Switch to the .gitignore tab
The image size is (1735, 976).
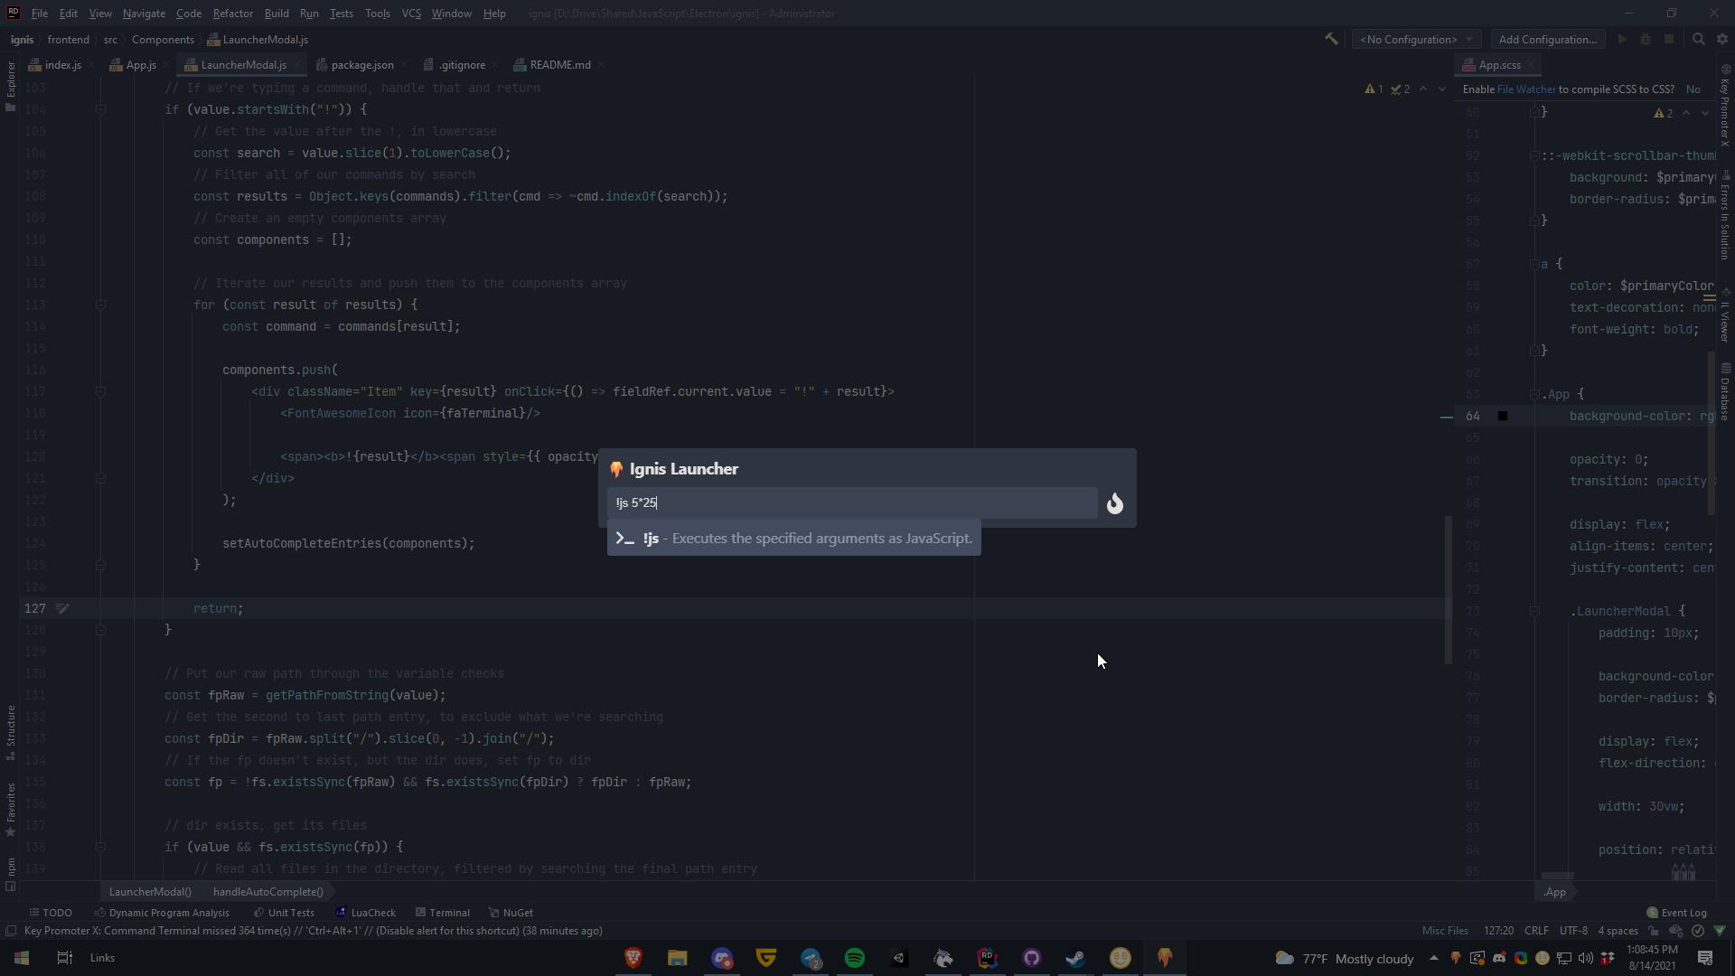[462, 65]
